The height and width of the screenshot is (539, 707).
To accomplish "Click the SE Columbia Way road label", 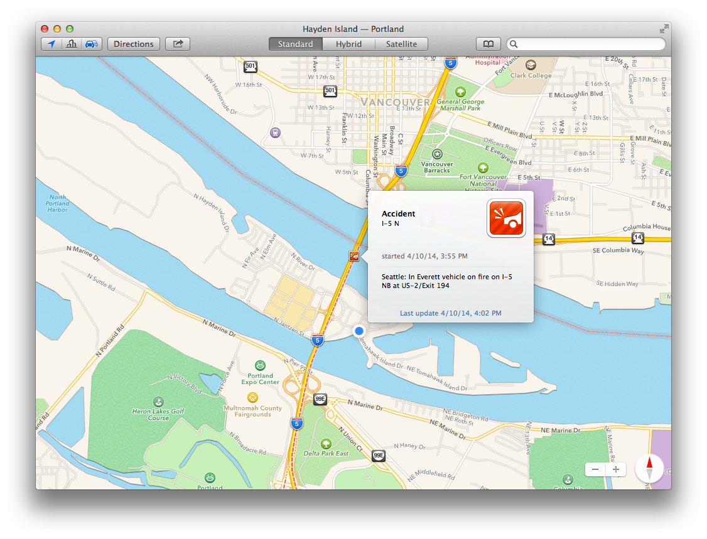I will click(x=618, y=250).
